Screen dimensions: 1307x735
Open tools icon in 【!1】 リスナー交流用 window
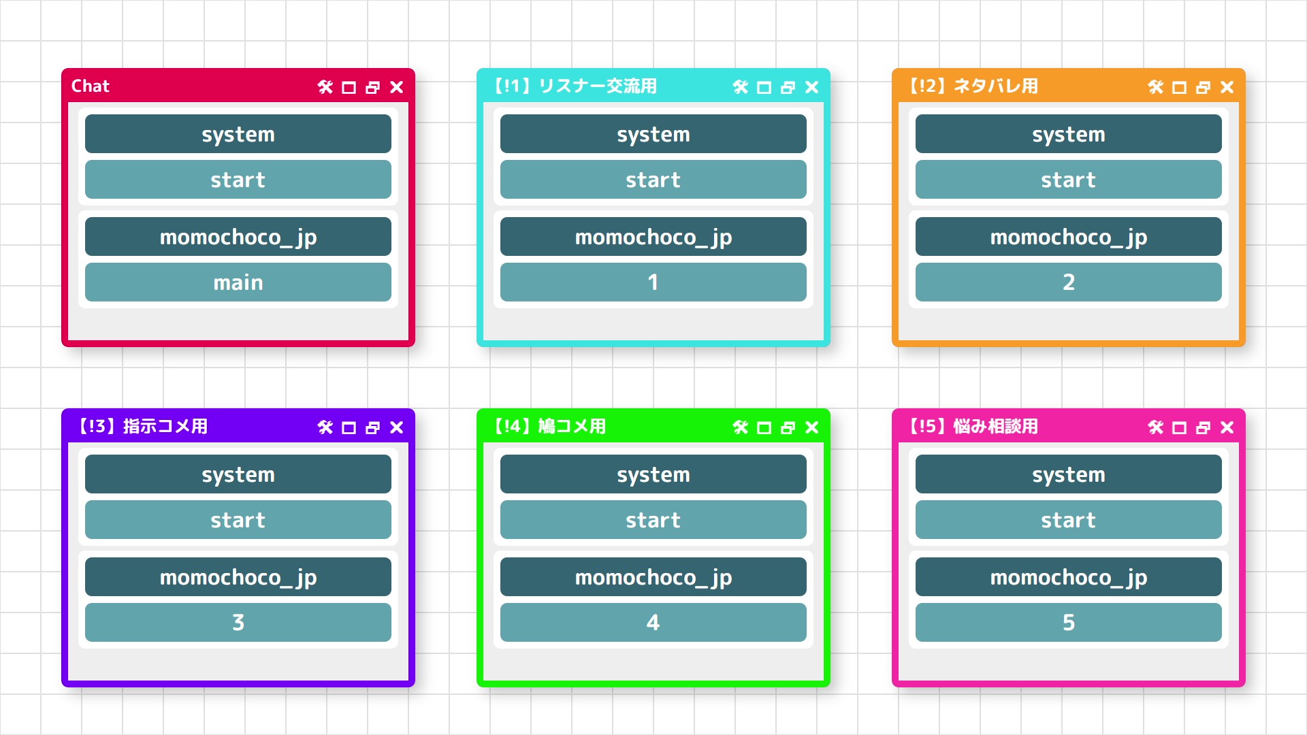coord(741,87)
